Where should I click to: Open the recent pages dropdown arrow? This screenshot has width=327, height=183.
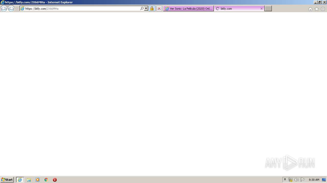click(x=17, y=9)
